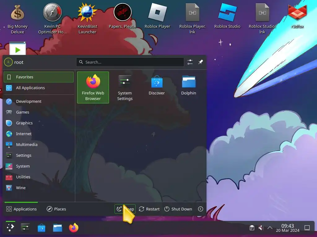317x237 pixels.
Task: Click the Sleep button
Action: click(x=125, y=209)
